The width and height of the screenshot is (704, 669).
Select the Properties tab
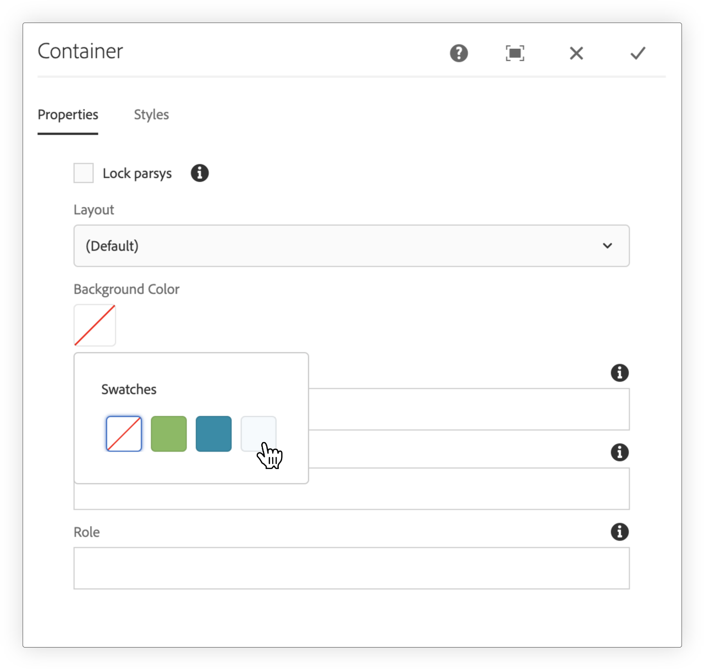(68, 115)
